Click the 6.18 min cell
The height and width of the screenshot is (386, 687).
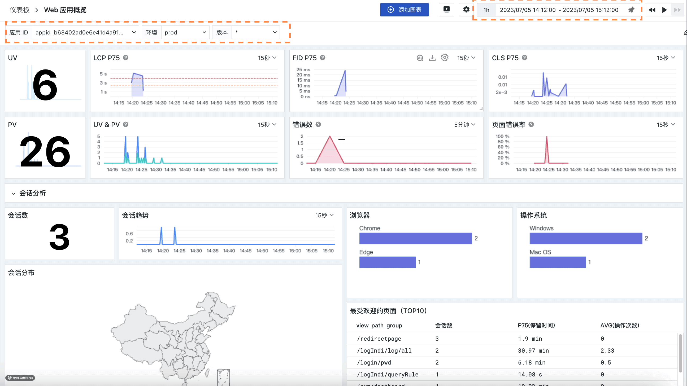point(532,363)
